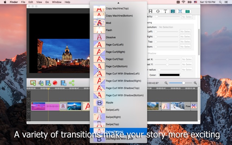
Task: Click the ocean landscape clip on timeline
Action: pos(74,106)
